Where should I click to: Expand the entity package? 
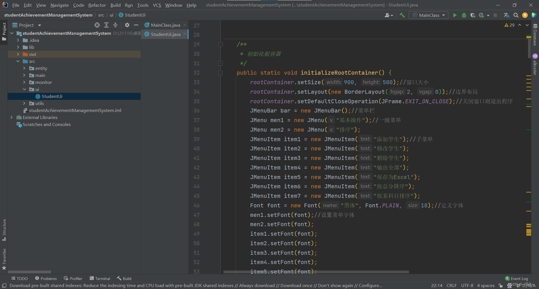pos(24,68)
